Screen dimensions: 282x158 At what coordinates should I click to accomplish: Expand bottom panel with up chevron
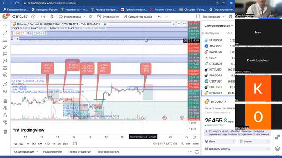pos(190,152)
